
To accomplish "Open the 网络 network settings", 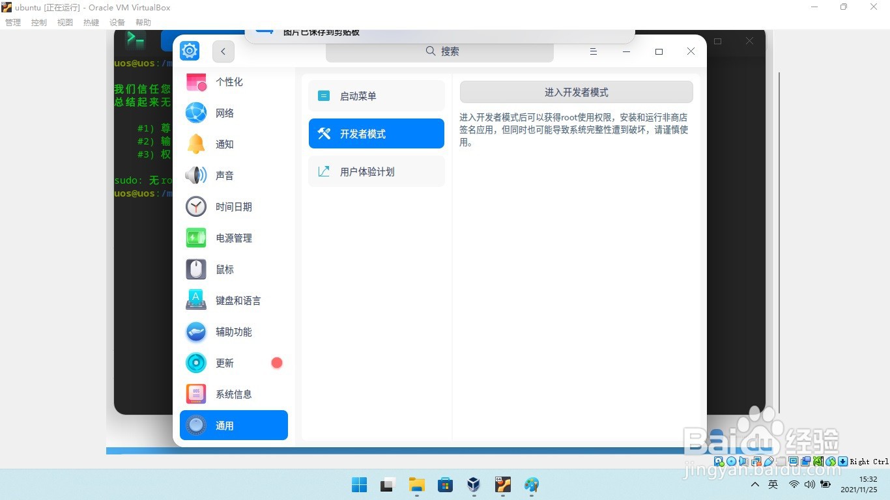I will tap(233, 113).
